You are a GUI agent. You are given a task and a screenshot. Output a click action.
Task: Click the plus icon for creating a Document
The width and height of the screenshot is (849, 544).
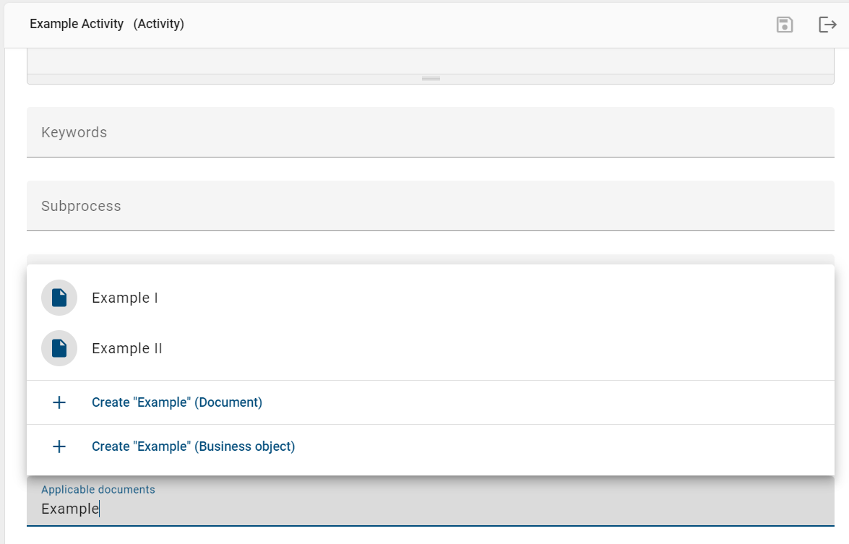(x=59, y=402)
